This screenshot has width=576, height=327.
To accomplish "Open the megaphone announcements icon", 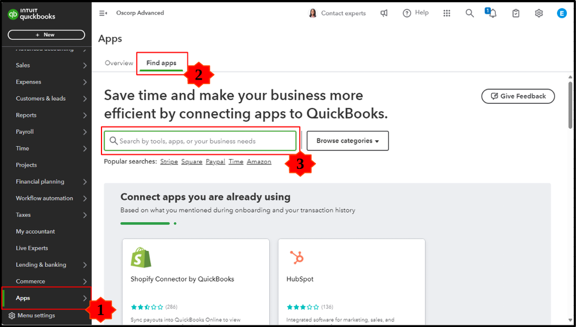I will [384, 13].
